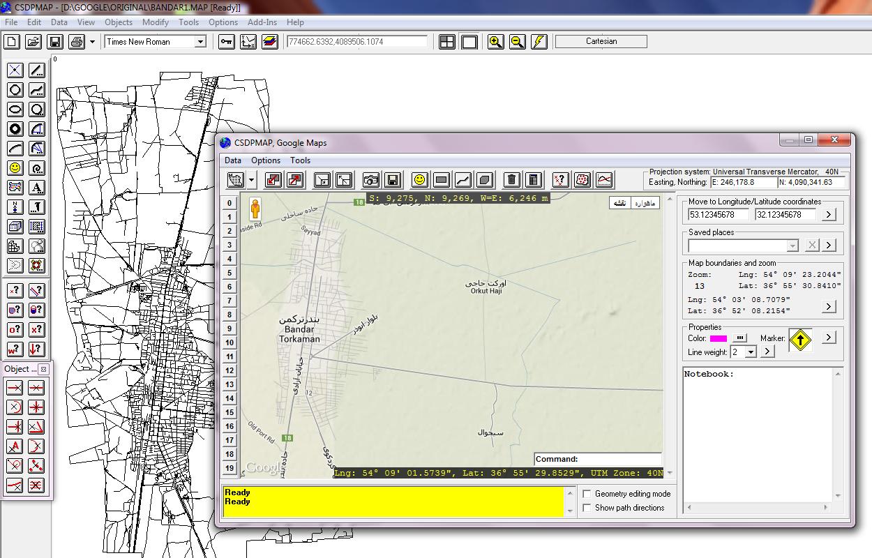Enable Geometry editing mode checkbox
The width and height of the screenshot is (872, 558).
coord(587,494)
